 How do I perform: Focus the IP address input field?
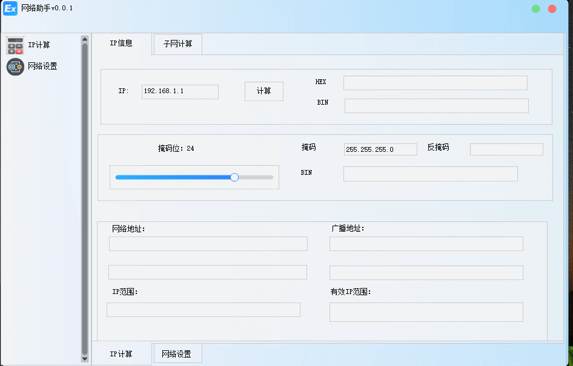(x=180, y=91)
